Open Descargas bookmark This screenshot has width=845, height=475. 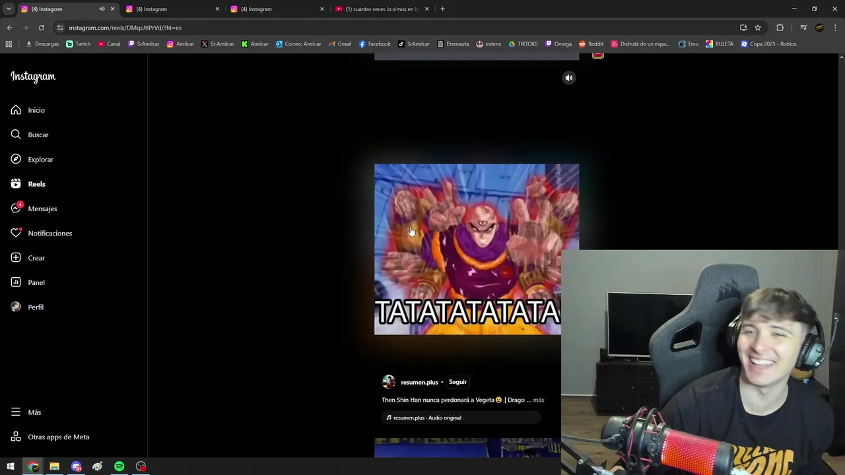42,44
